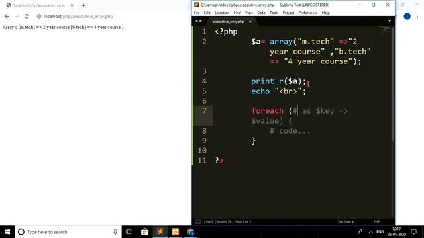
Task: Switch to Chrome taskbar icon
Action: (x=191, y=232)
